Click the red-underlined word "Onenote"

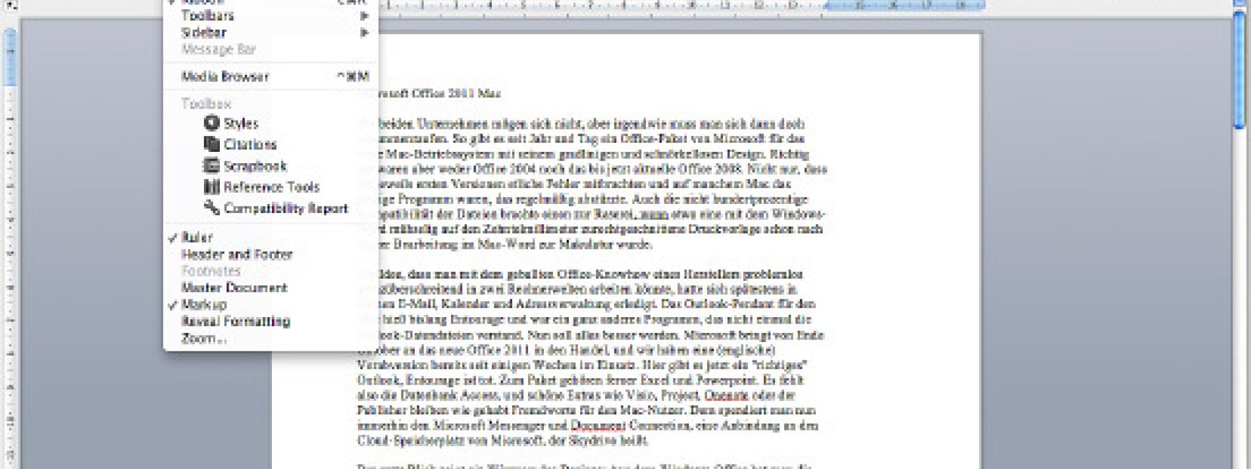[x=726, y=395]
